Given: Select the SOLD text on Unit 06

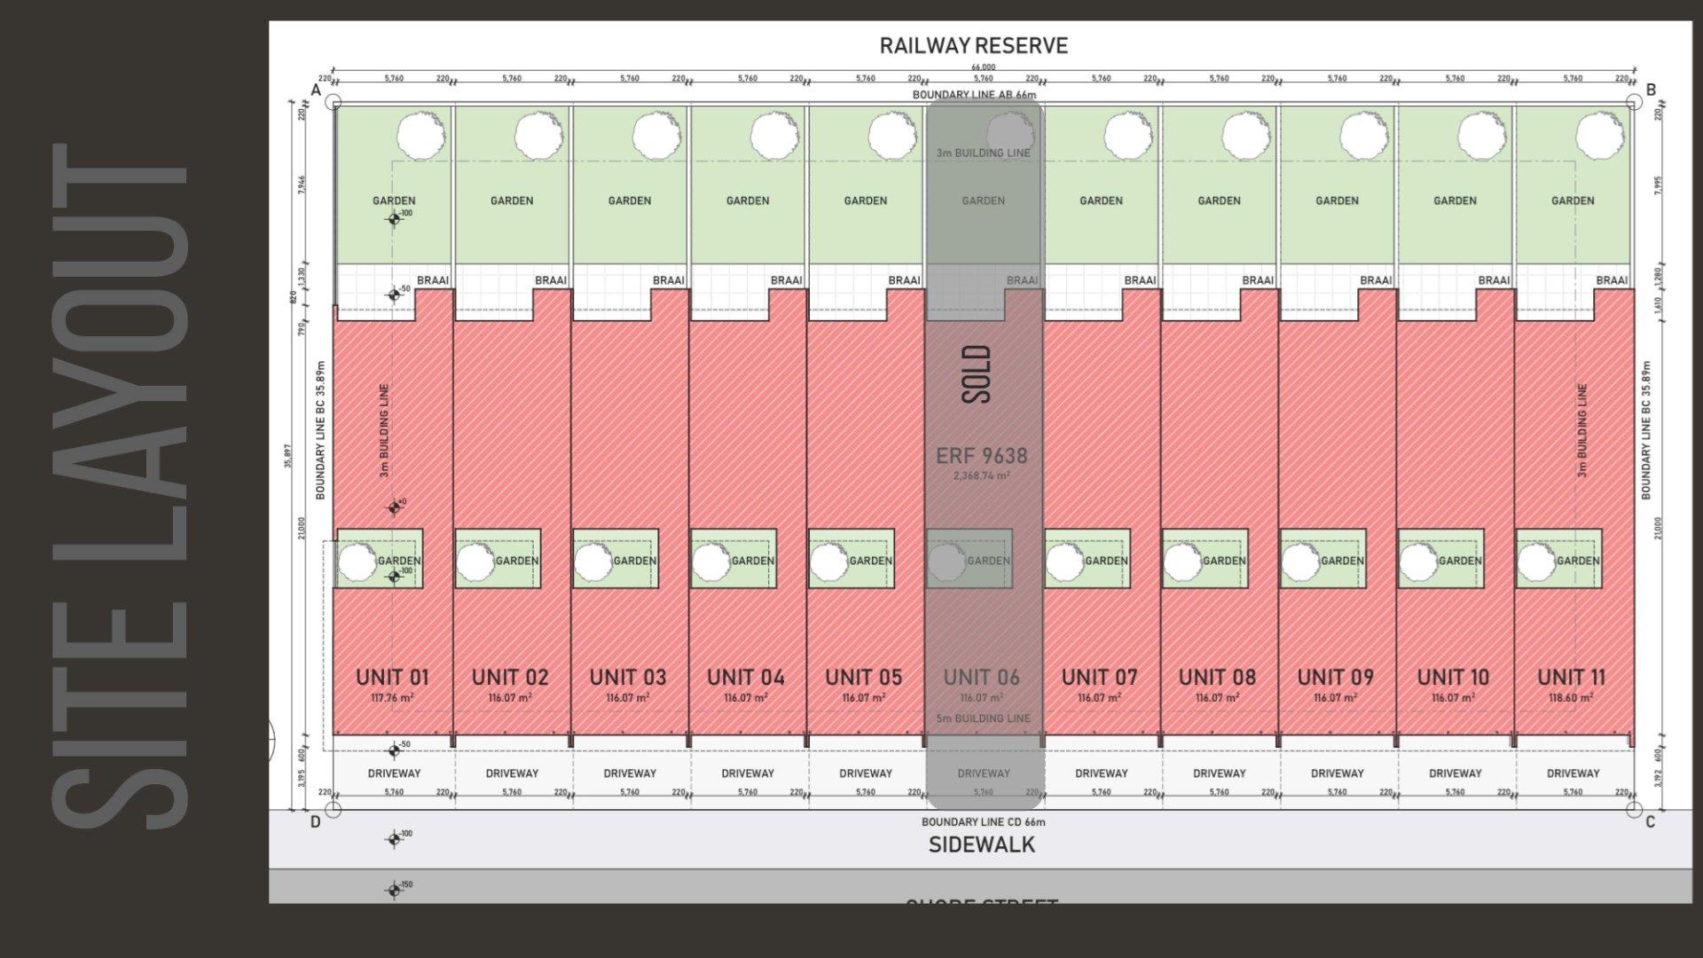Looking at the screenshot, I should point(977,374).
